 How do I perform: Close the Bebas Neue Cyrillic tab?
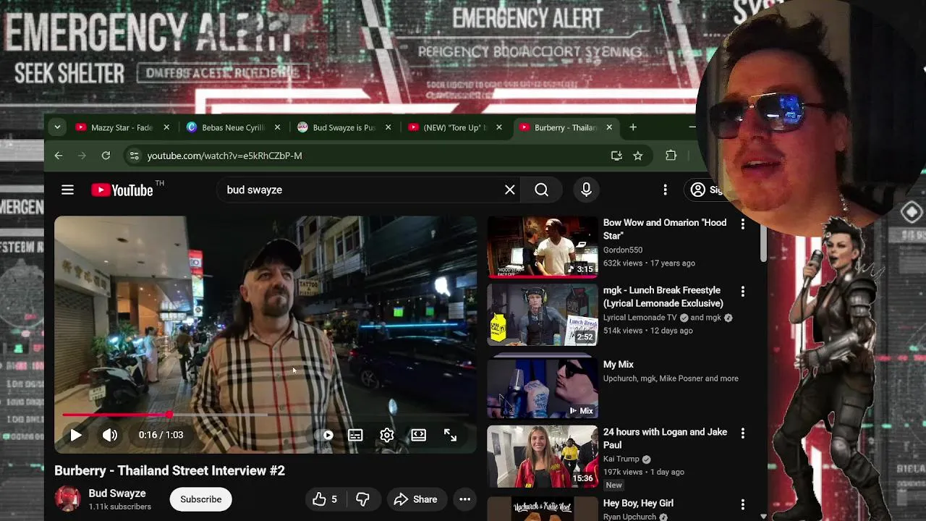coord(277,127)
